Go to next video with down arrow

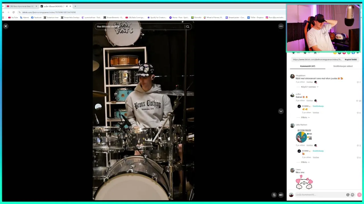point(281,111)
